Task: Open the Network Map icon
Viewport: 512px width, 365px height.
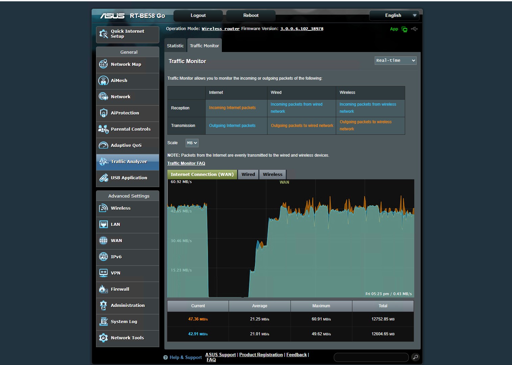Action: (x=103, y=64)
